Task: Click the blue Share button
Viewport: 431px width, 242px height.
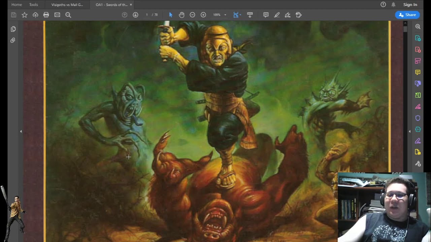Action: (x=407, y=15)
